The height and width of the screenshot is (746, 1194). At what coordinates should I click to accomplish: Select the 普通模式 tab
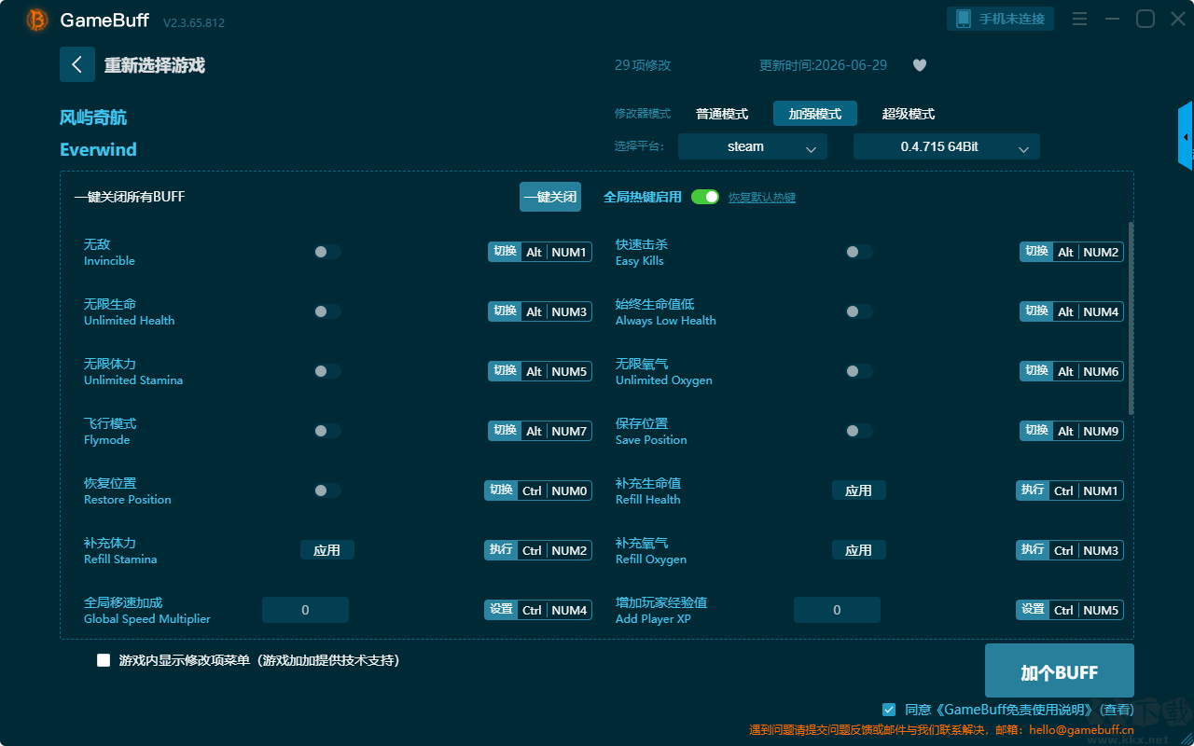click(722, 114)
